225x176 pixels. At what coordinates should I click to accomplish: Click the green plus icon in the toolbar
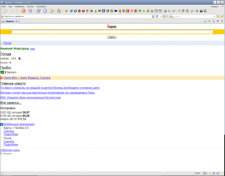coord(66,11)
